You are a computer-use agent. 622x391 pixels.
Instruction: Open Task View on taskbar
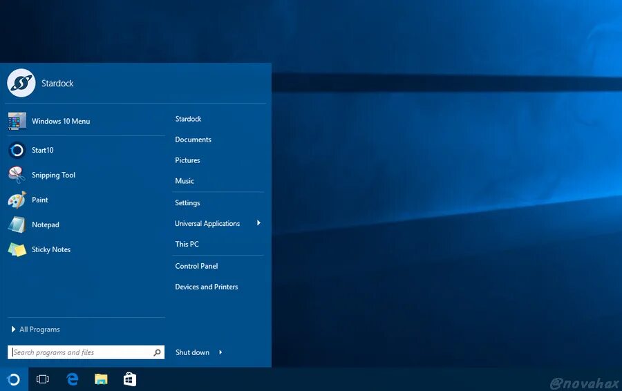[x=42, y=379]
